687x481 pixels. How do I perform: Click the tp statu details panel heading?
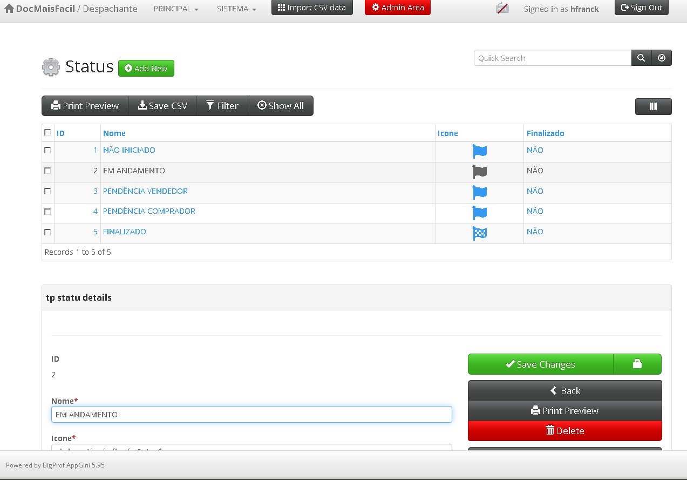click(x=79, y=297)
